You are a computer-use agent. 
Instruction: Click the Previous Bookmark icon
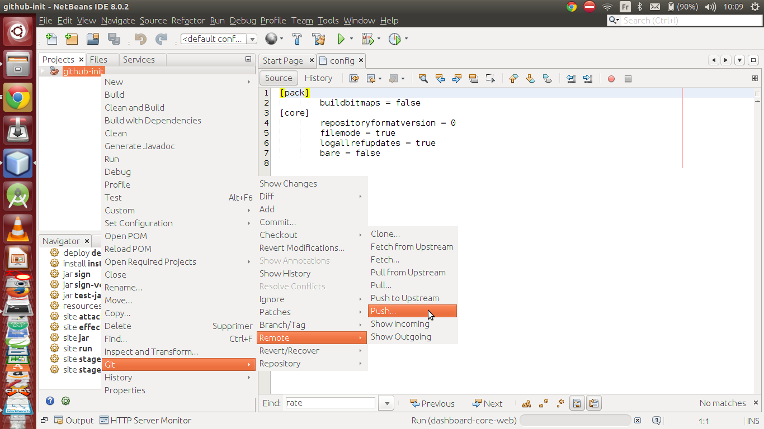513,79
